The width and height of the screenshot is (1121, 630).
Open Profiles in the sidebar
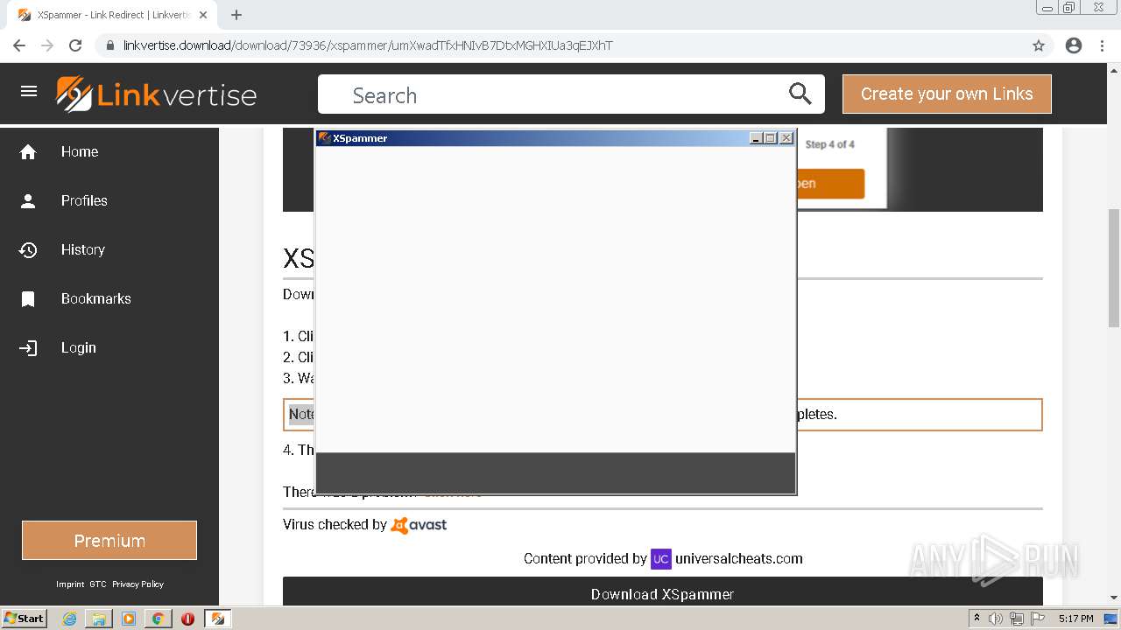[x=84, y=200]
